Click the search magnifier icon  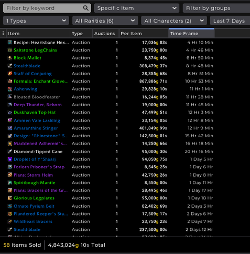(85, 8)
